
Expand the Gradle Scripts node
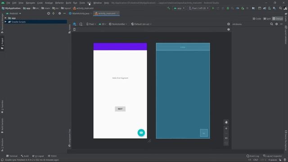pos(5,22)
